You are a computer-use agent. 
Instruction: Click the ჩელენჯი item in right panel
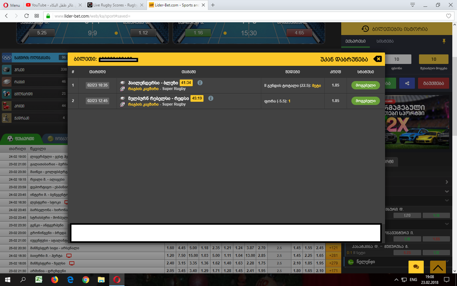[x=366, y=262]
